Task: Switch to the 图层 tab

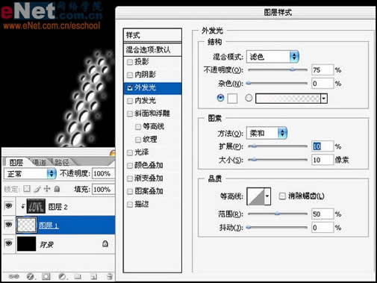Action: pos(16,163)
